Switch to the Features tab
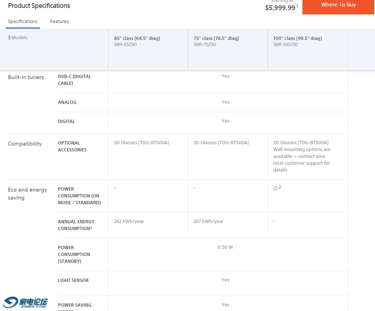This screenshot has width=375, height=311. pyautogui.click(x=59, y=22)
